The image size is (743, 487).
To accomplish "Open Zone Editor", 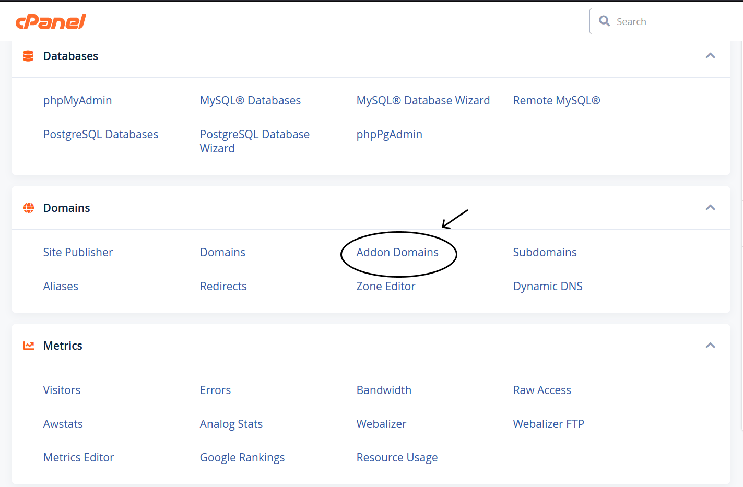I will pyautogui.click(x=386, y=286).
